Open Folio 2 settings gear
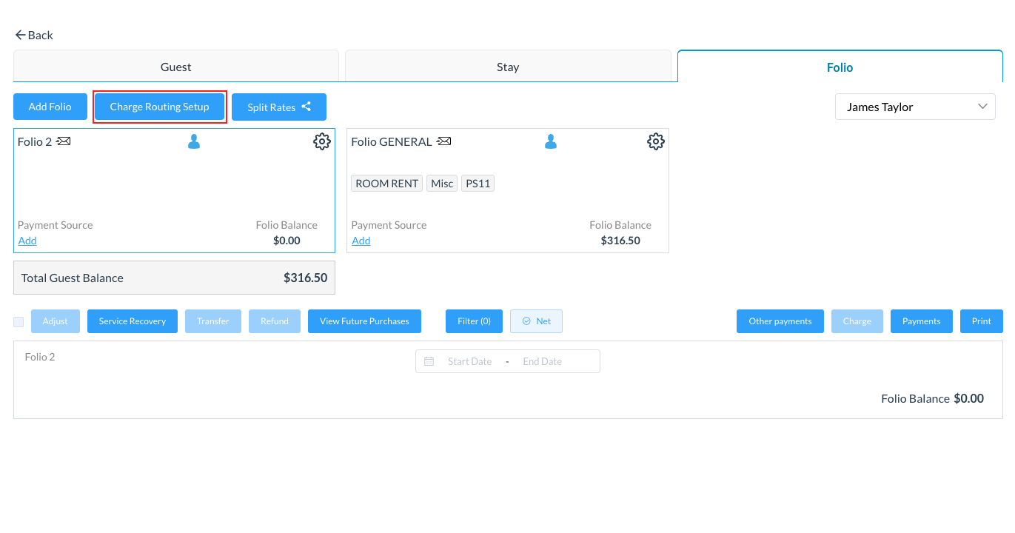The height and width of the screenshot is (533, 1015). (x=321, y=141)
